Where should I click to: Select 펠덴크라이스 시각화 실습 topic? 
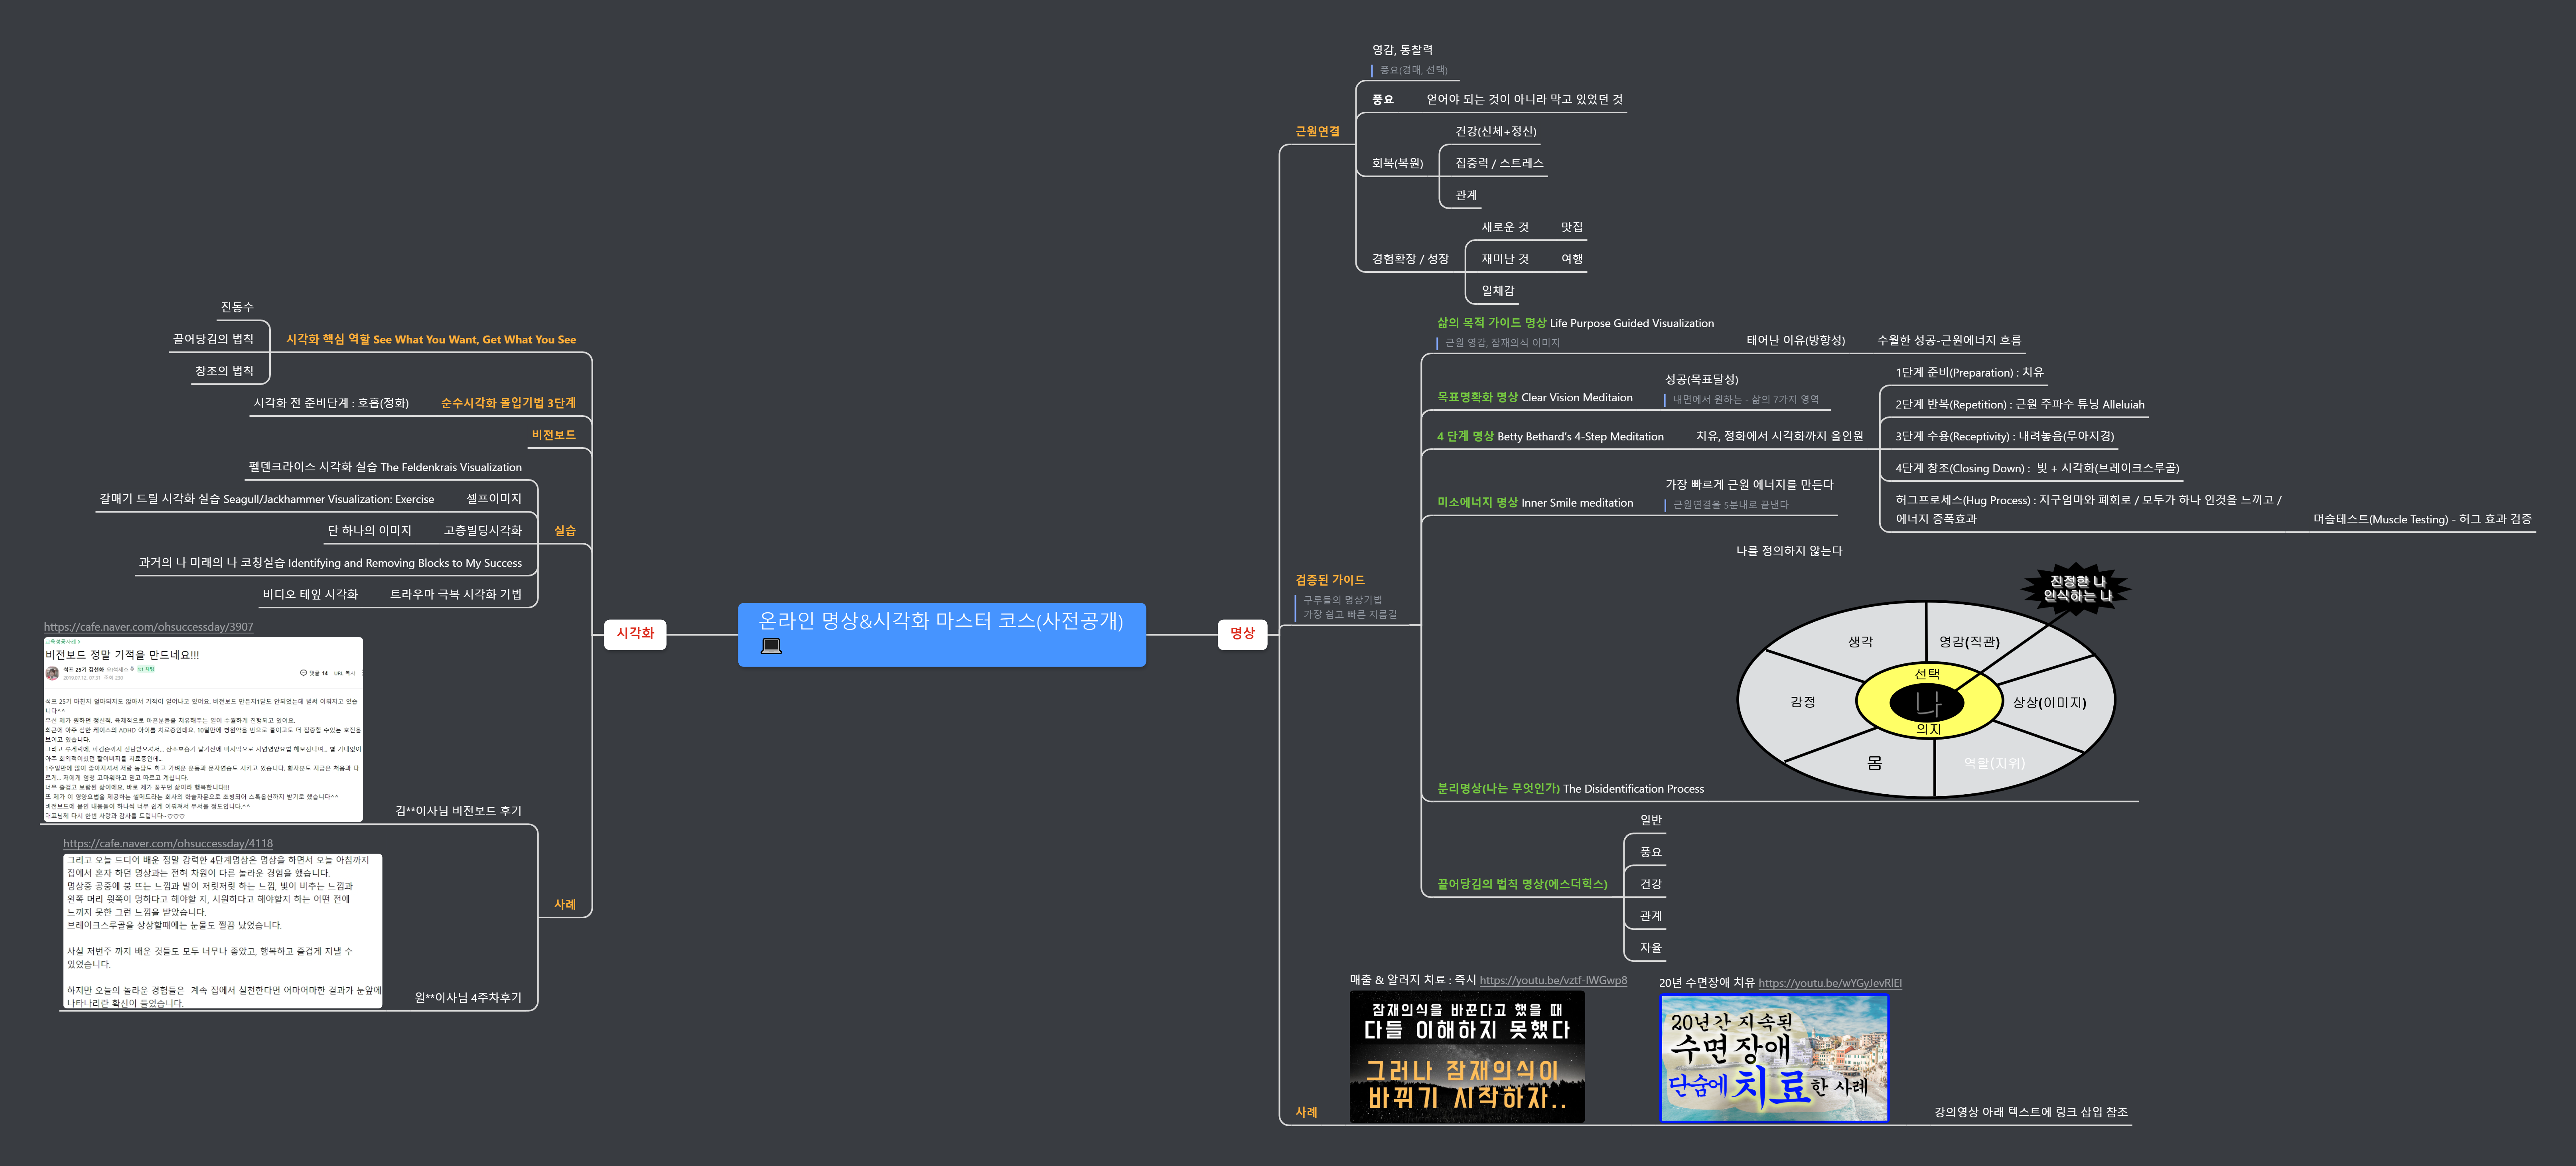click(385, 467)
